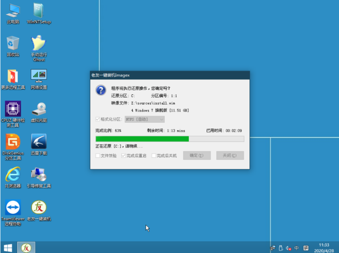Viewport: 339px width, 253px height.
Task: Click the 老友一键装机Imagex dialog title bar
Action: pyautogui.click(x=170, y=75)
